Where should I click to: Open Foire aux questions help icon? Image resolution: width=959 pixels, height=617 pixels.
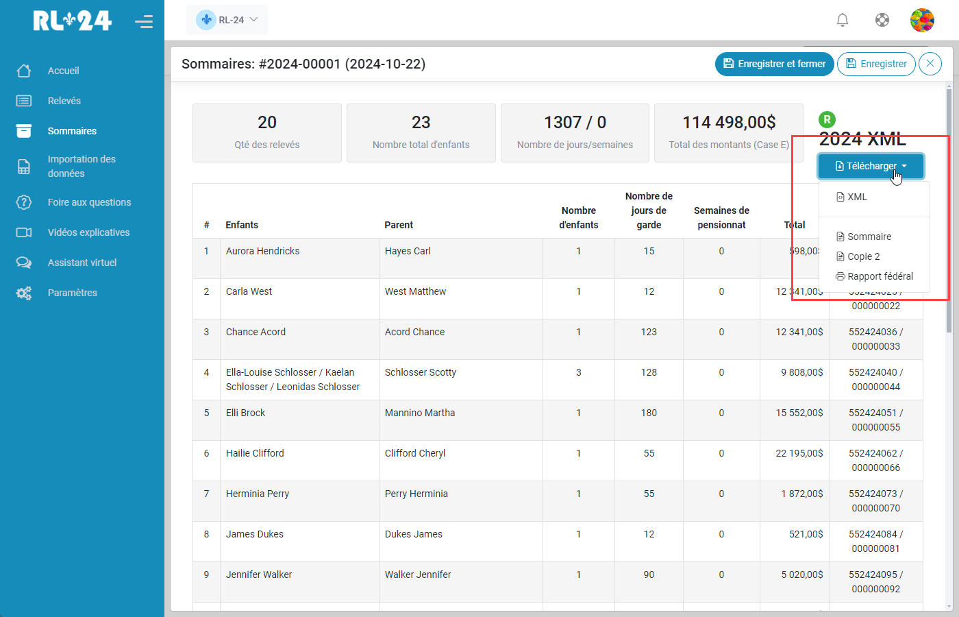[x=24, y=202]
